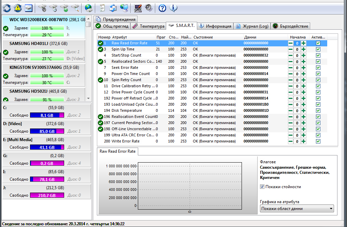Screen dimensions: 347x227
Task: Open the notepad report toolbar icon
Action: 102,8
